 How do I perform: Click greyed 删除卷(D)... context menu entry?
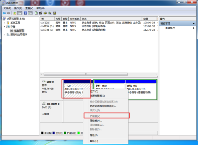(106, 129)
